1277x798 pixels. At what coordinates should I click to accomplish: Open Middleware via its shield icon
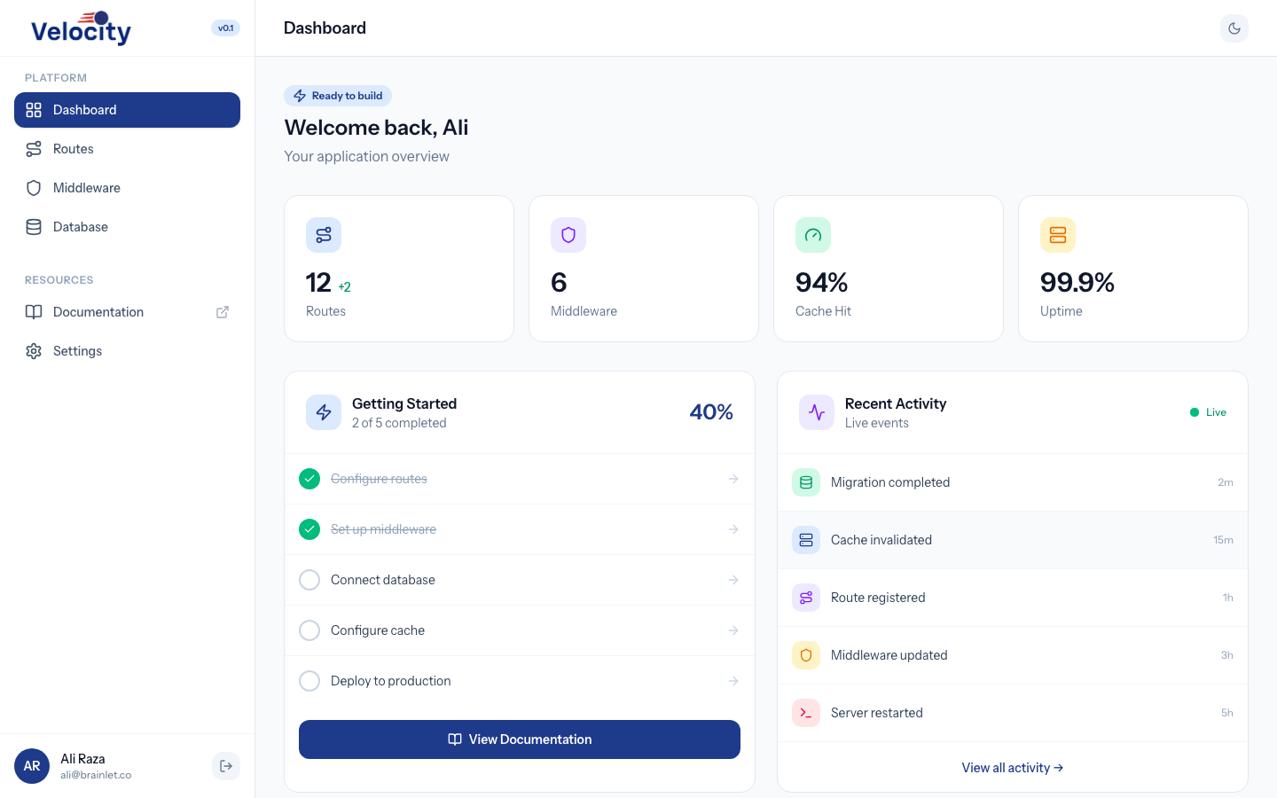point(33,187)
